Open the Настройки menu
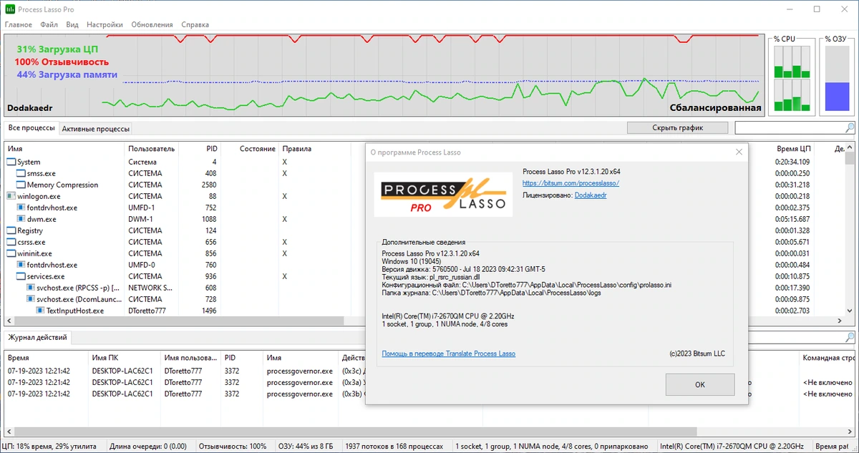The width and height of the screenshot is (859, 453). pyautogui.click(x=105, y=24)
